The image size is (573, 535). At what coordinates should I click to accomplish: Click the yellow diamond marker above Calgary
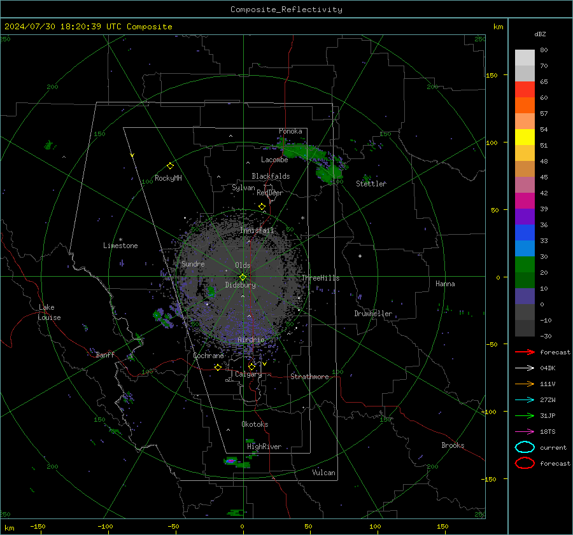(x=251, y=366)
